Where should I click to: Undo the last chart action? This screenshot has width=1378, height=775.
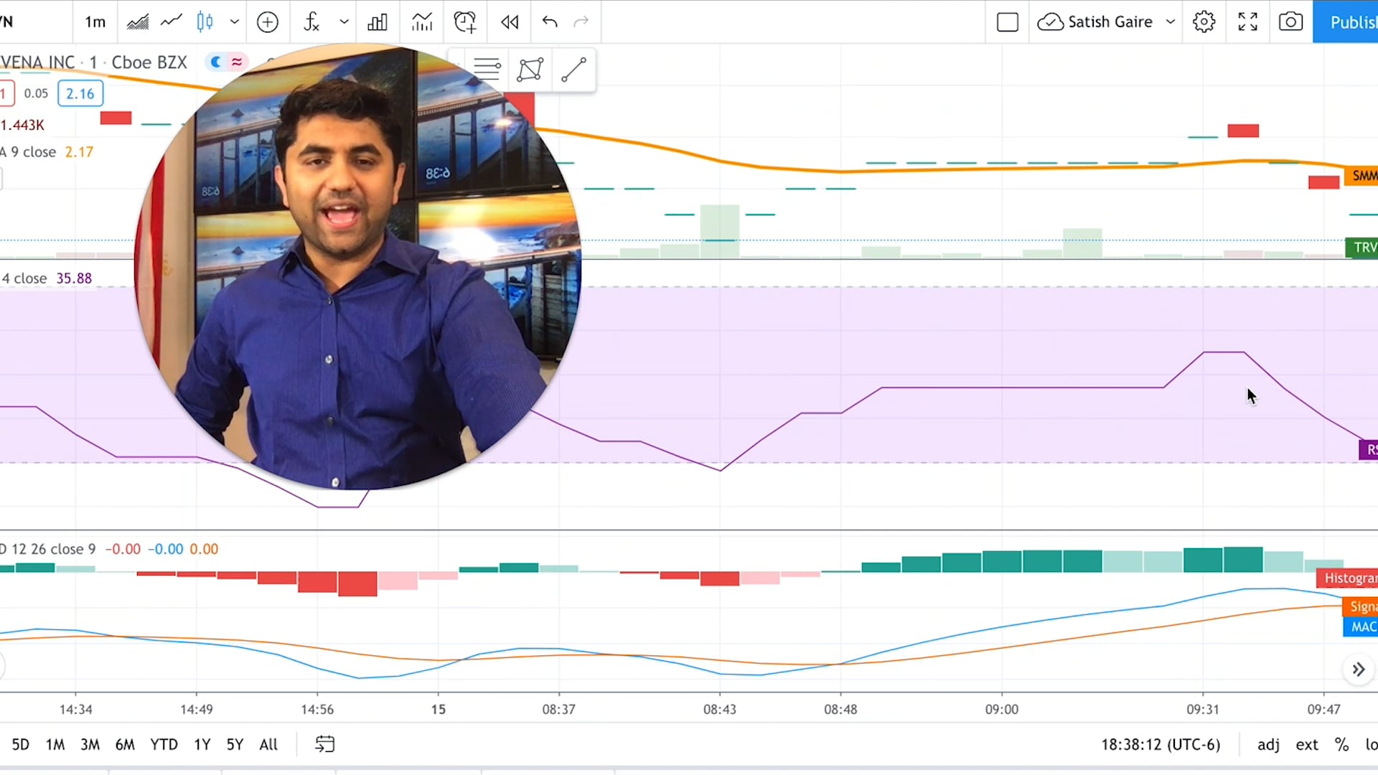pos(550,22)
